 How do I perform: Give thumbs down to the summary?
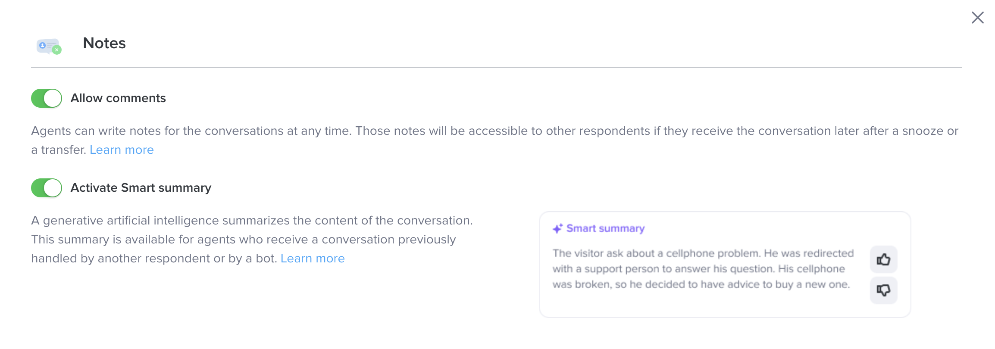tap(883, 290)
